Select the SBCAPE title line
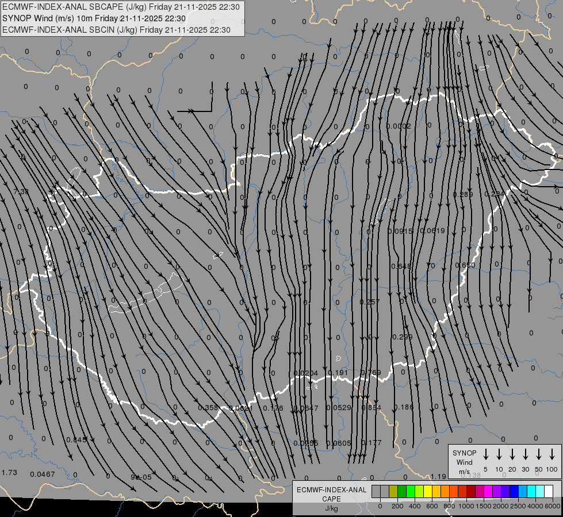 pyautogui.click(x=121, y=7)
